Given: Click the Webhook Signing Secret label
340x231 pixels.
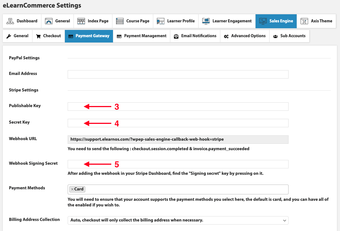Looking at the screenshot, I should 33,163.
